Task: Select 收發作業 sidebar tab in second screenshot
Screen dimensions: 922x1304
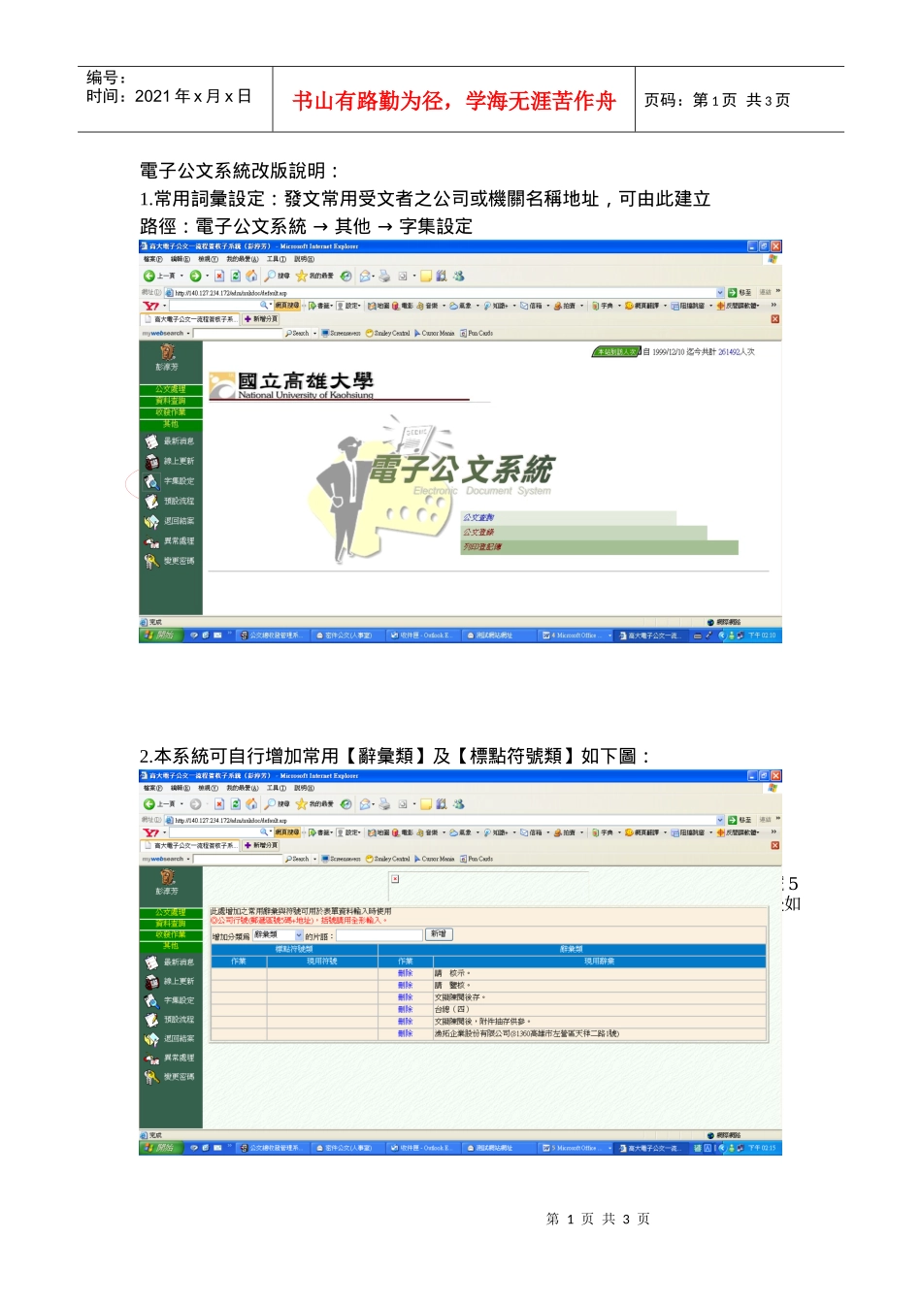Action: point(171,934)
